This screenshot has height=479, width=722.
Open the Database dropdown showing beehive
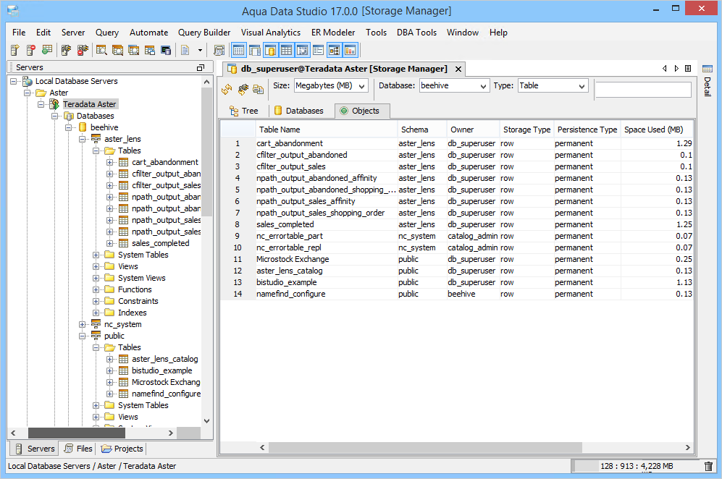[454, 86]
